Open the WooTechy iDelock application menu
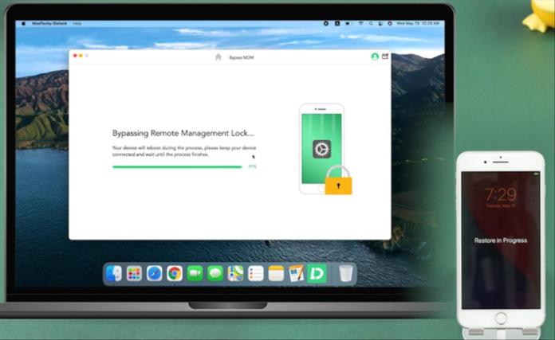This screenshot has width=555, height=340. click(49, 23)
